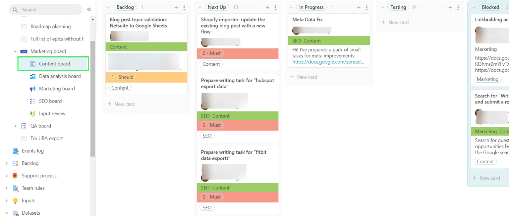Select the Events log icon
509x216 pixels.
point(15,151)
